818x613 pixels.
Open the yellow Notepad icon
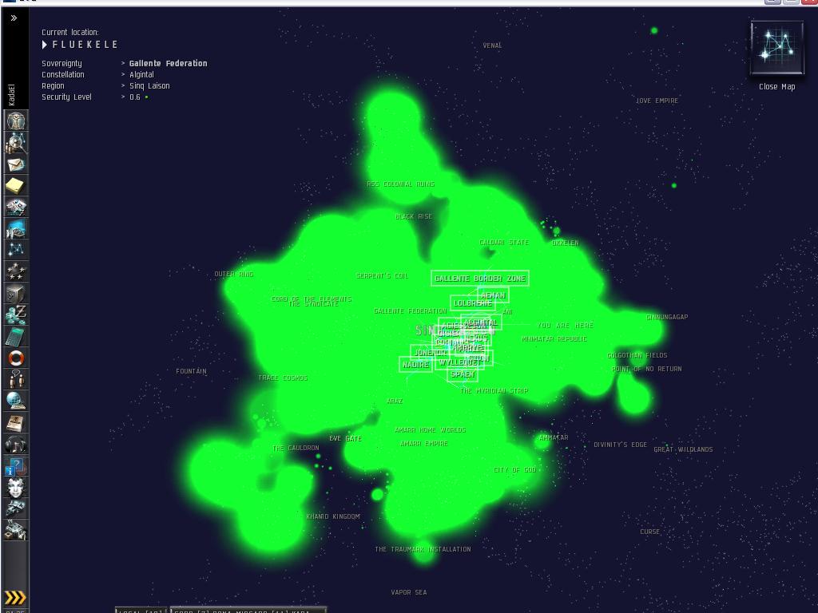pyautogui.click(x=16, y=185)
